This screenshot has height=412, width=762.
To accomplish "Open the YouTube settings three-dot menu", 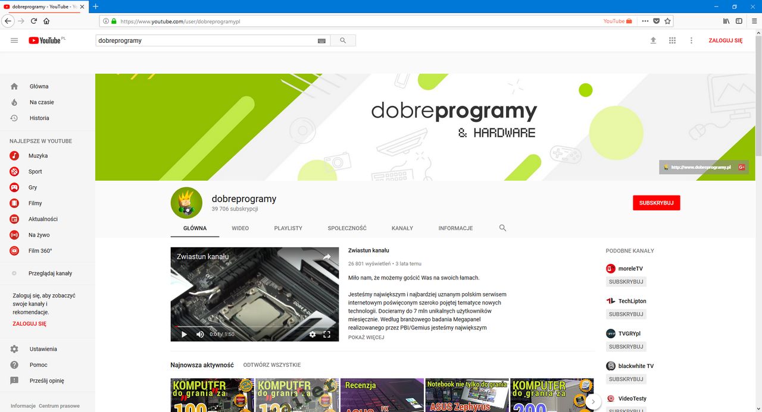I will pos(691,40).
